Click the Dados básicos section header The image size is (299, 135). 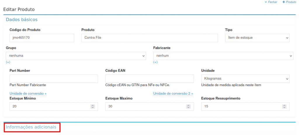pos(22,20)
